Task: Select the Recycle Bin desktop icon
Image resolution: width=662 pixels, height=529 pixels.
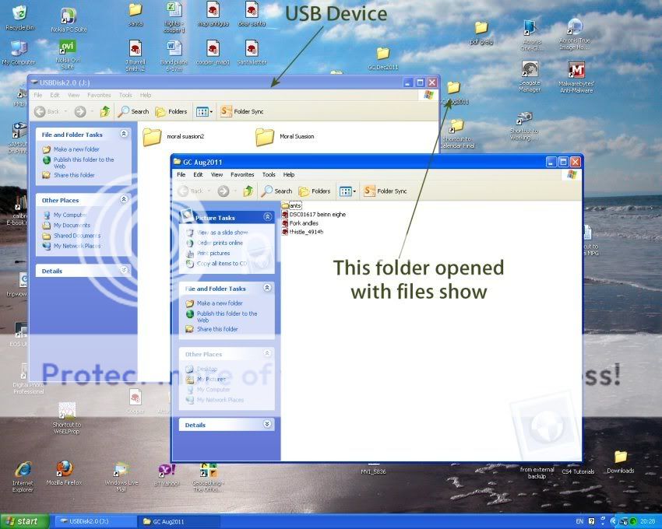Action: coord(19,13)
